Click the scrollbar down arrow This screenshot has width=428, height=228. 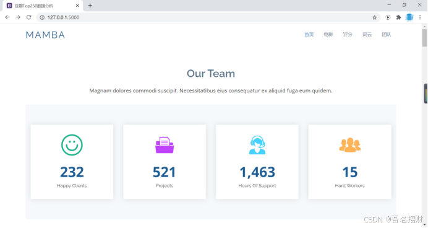pos(424,225)
